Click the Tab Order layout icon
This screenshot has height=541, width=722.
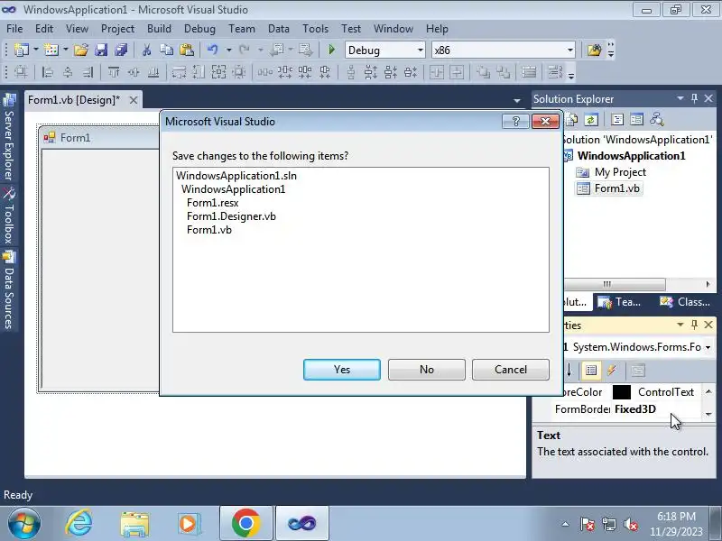(555, 72)
